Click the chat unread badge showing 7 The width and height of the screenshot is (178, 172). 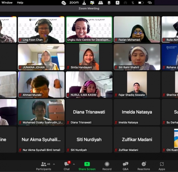click(x=69, y=162)
